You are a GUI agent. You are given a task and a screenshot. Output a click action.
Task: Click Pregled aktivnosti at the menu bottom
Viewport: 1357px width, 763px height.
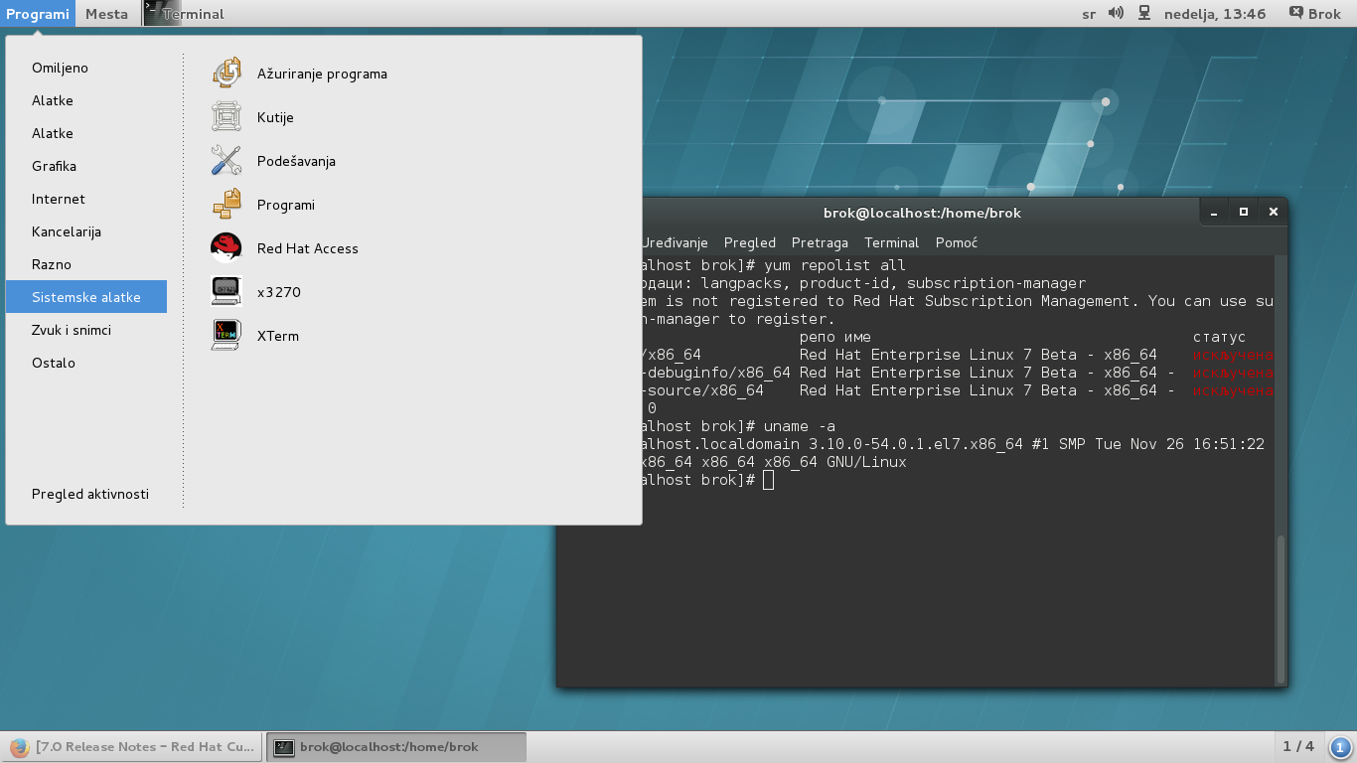[90, 494]
